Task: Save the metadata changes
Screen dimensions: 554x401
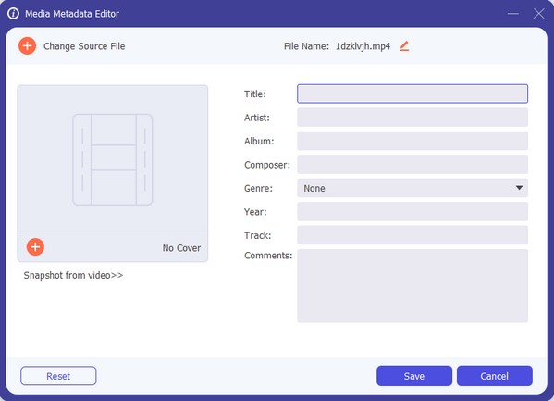Action: point(414,376)
